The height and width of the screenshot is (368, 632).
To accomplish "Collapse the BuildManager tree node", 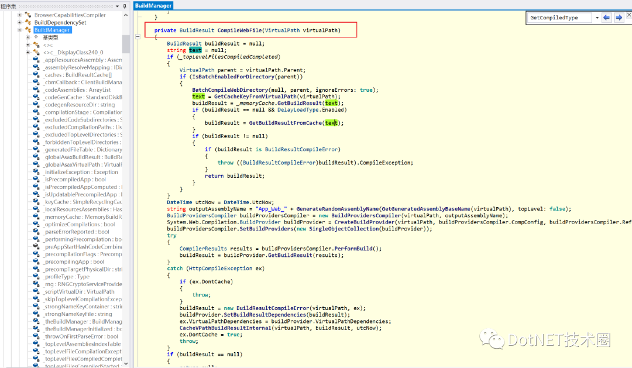I will pyautogui.click(x=19, y=30).
